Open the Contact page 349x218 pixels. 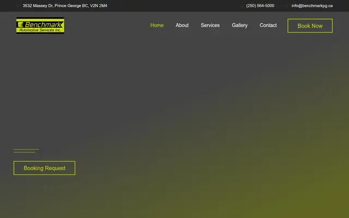(268, 26)
